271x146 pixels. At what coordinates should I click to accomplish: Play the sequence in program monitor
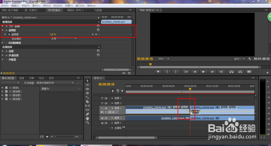204,72
